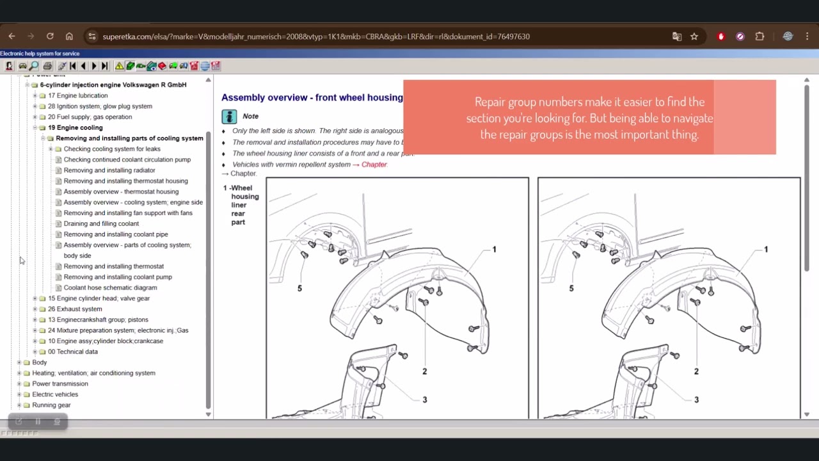Go to the browser home page
The width and height of the screenshot is (819, 461).
click(x=69, y=36)
